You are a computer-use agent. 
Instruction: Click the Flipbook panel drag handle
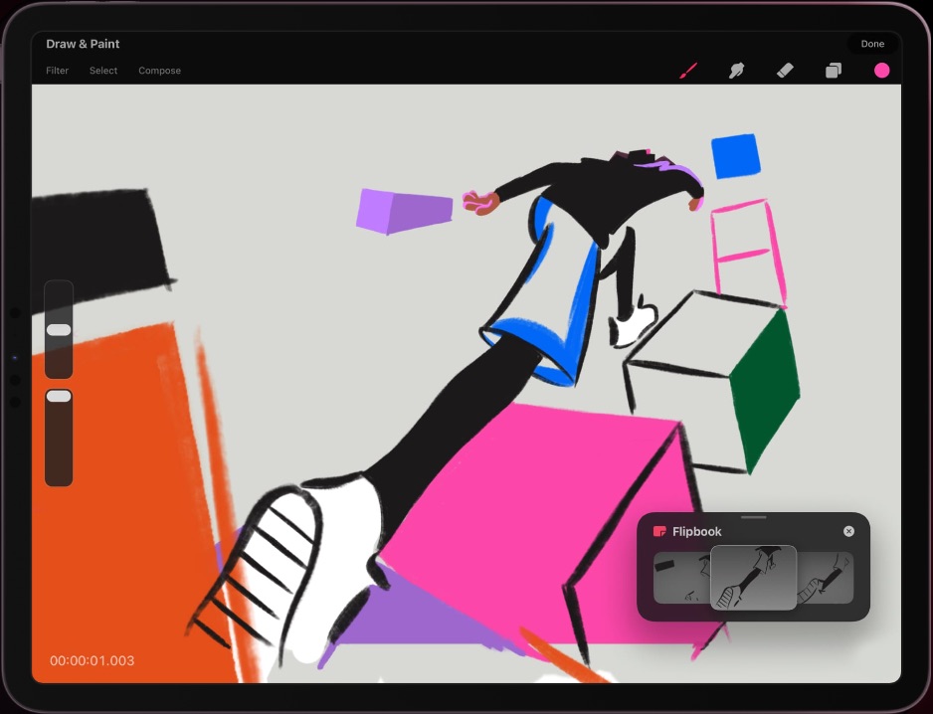[753, 517]
